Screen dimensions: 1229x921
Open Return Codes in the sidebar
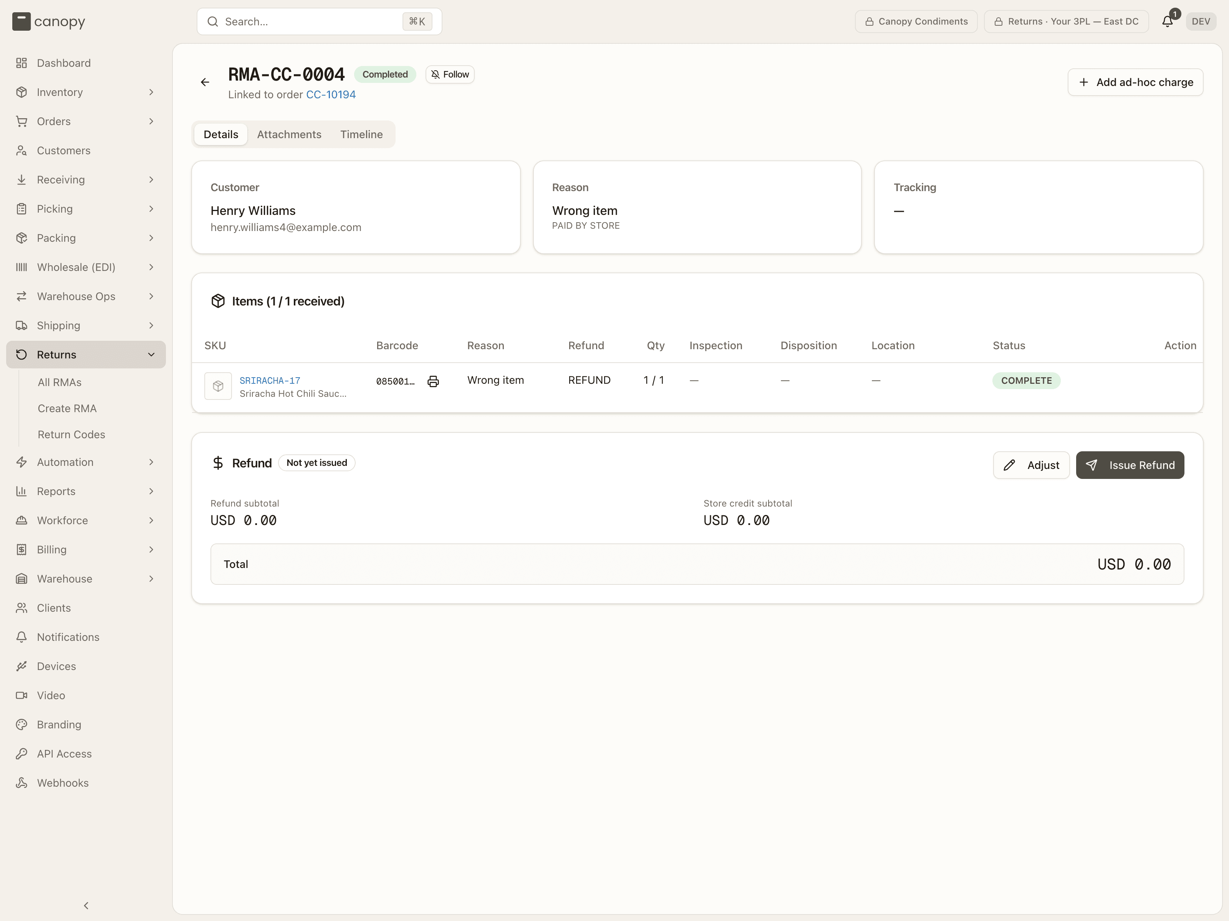pos(71,434)
